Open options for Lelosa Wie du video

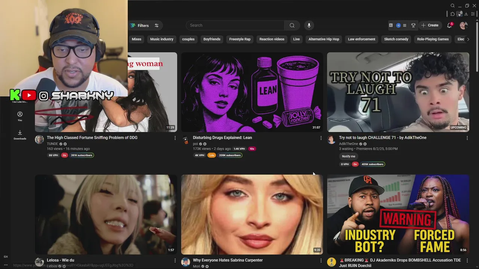[175, 260]
